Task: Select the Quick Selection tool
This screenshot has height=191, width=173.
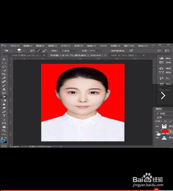Action: pyautogui.click(x=4, y=70)
